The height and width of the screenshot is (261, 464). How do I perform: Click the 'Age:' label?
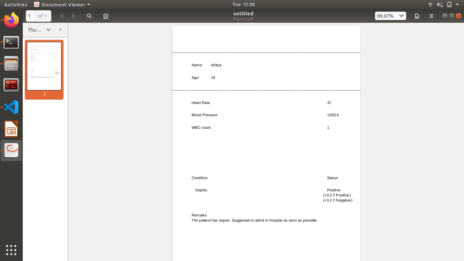[x=195, y=77]
